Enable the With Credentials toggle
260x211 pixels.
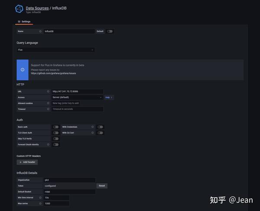[100, 127]
